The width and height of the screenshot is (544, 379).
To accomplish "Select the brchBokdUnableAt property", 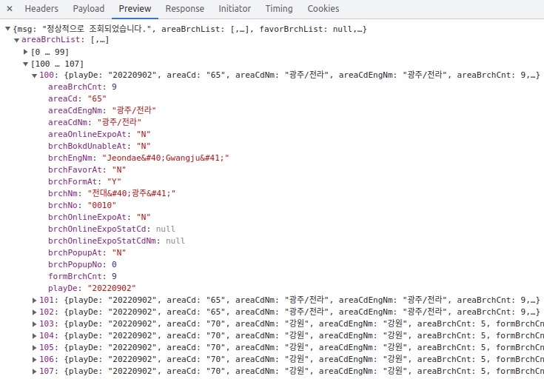I will (99, 146).
